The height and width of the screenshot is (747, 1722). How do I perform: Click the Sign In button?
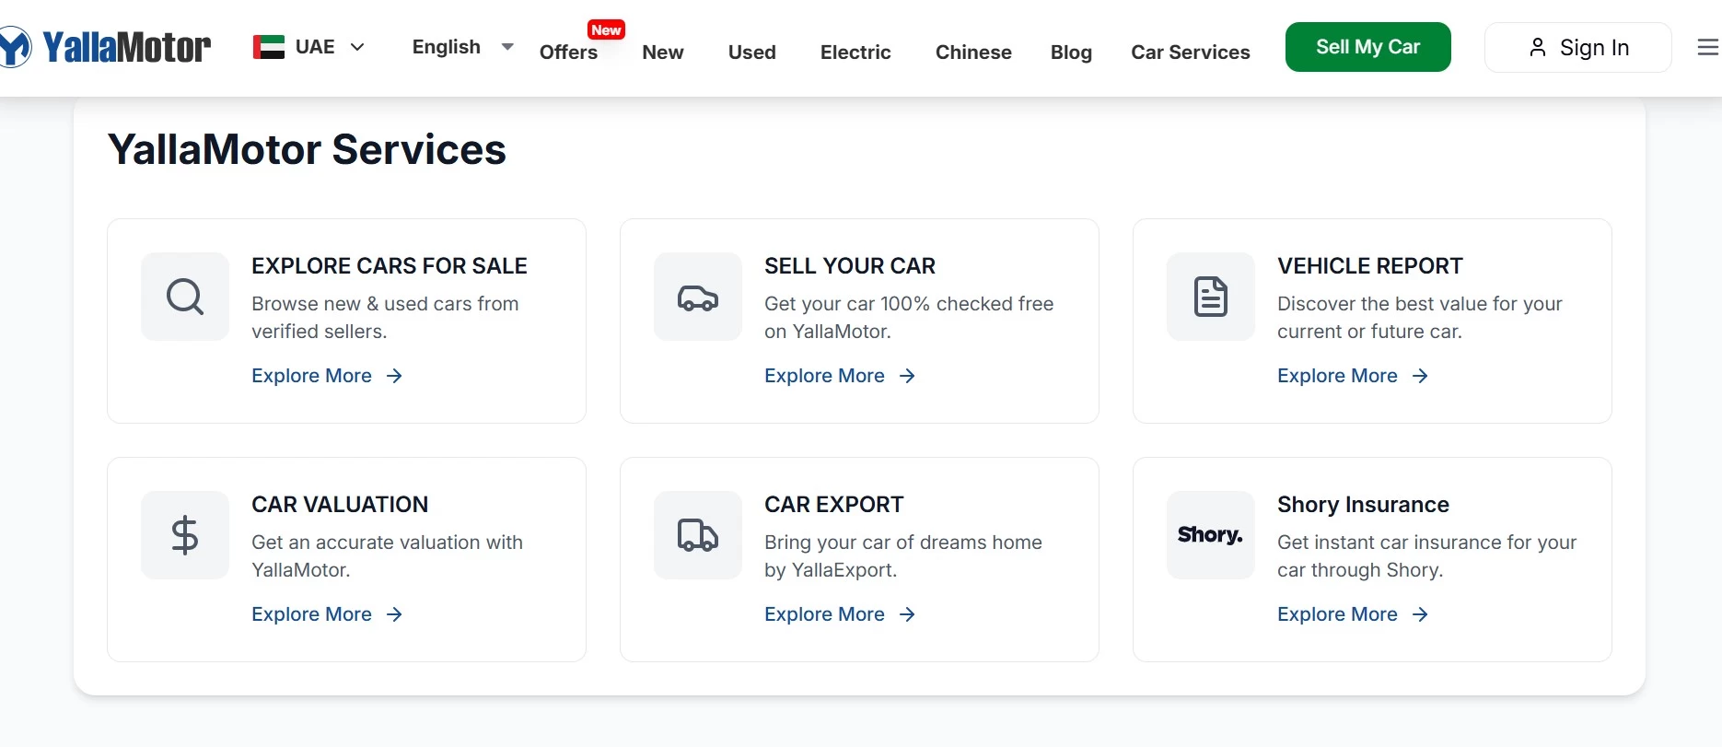click(x=1578, y=48)
